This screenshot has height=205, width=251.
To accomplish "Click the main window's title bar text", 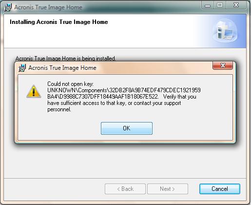I will [x=48, y=7].
